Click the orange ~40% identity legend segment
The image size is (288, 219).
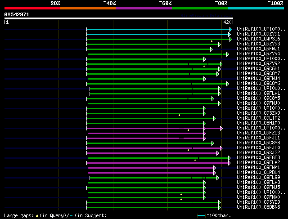88,8
